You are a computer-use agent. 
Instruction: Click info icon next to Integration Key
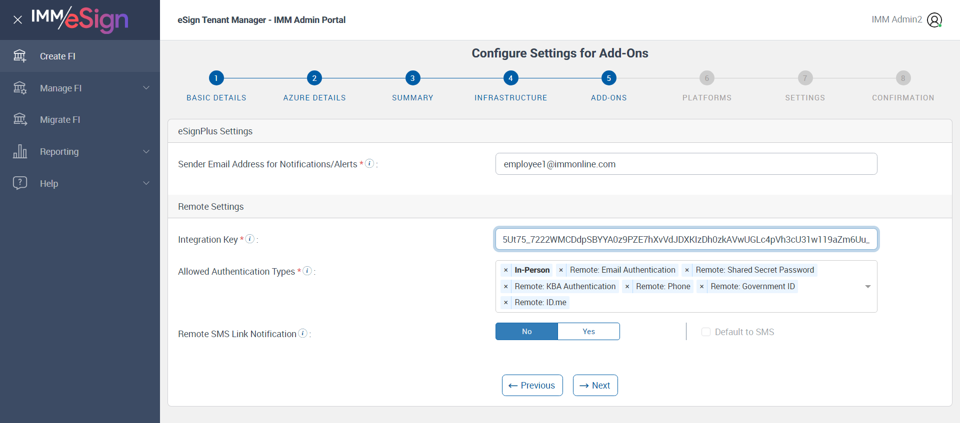(x=250, y=239)
